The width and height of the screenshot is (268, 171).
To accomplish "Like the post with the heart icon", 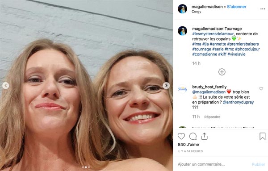I will pos(181,136).
